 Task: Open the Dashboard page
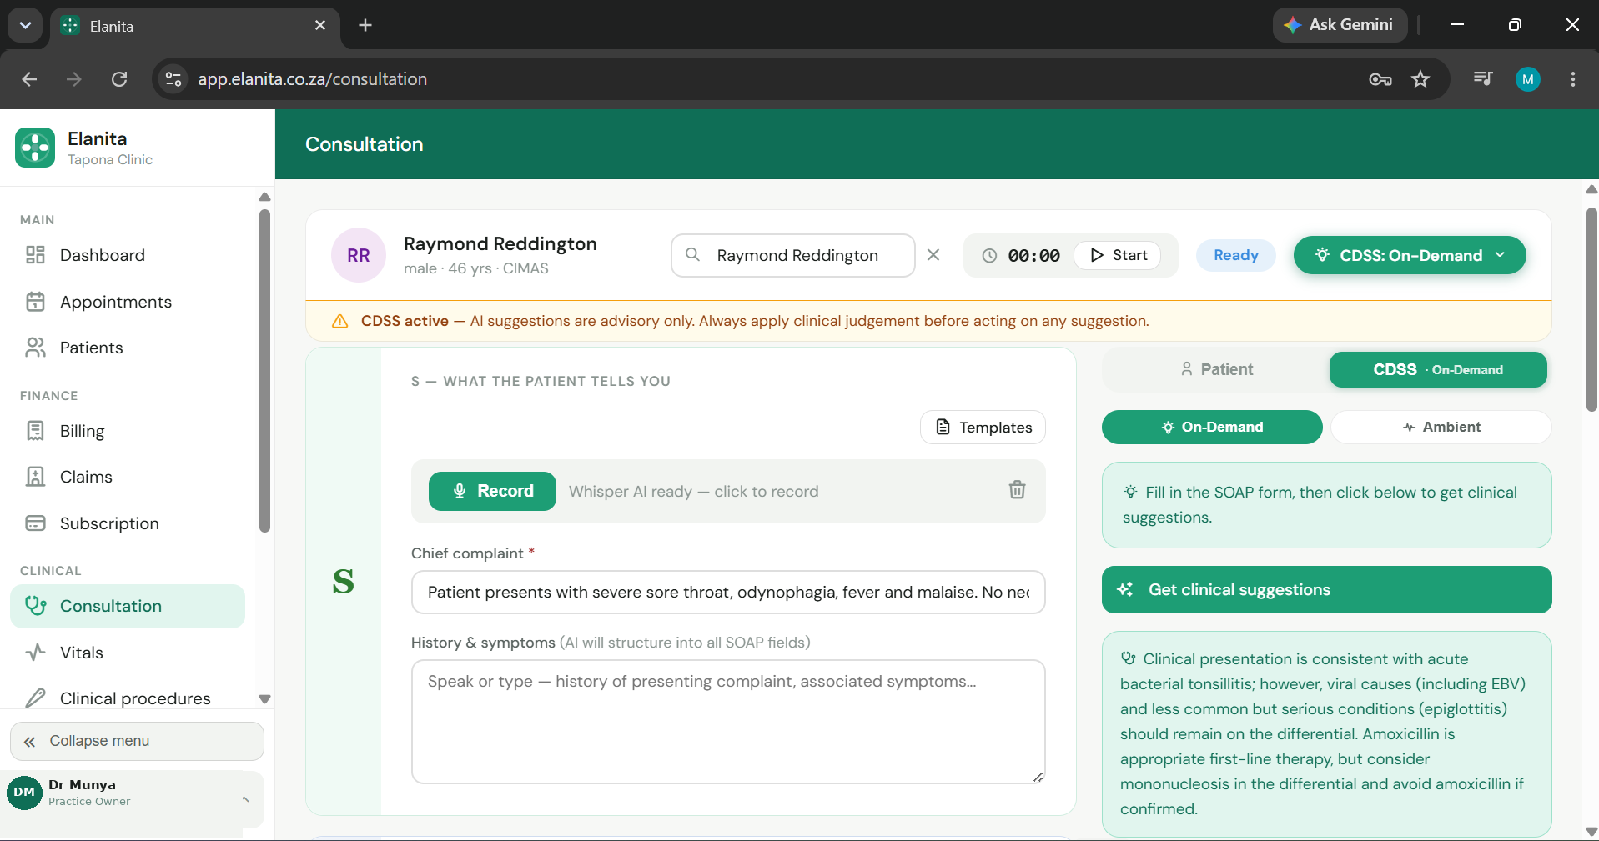pyautogui.click(x=128, y=255)
